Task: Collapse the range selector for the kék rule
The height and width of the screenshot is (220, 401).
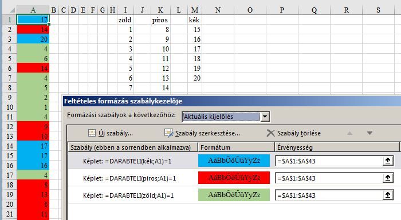Action: (388, 161)
